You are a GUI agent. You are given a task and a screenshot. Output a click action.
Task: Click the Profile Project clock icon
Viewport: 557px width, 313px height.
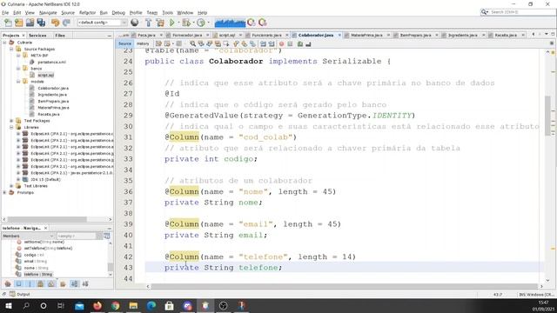201,23
